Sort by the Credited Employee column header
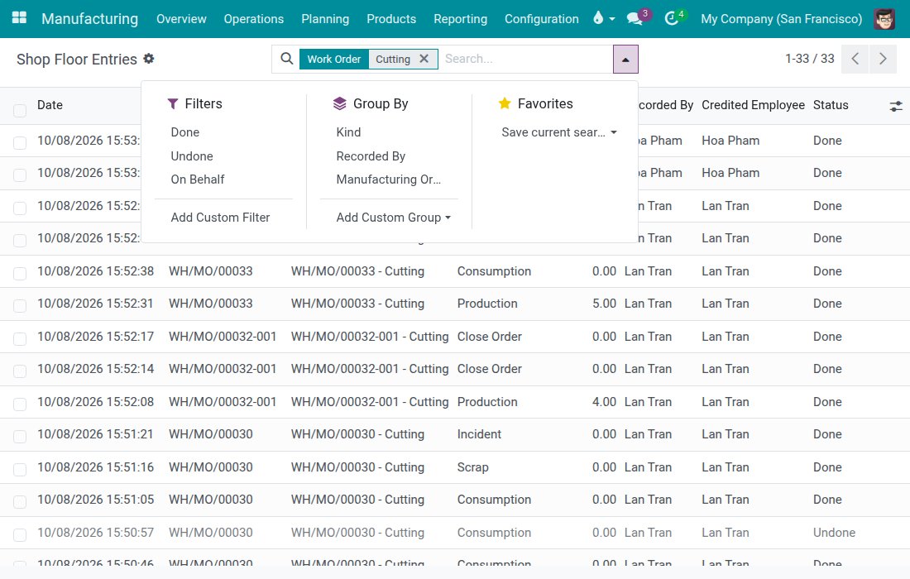This screenshot has height=579, width=910. coord(753,105)
